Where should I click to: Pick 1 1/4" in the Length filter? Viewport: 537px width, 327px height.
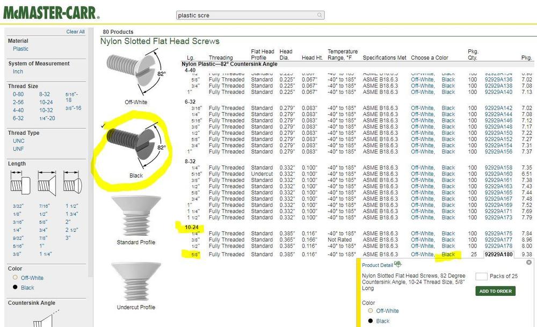[x=46, y=254]
